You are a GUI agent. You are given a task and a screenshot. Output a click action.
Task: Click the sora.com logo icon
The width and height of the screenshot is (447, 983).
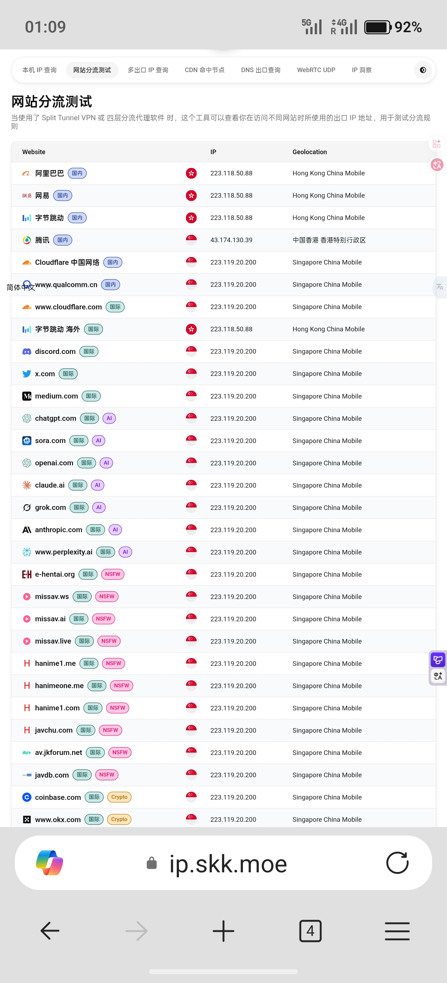[26, 441]
